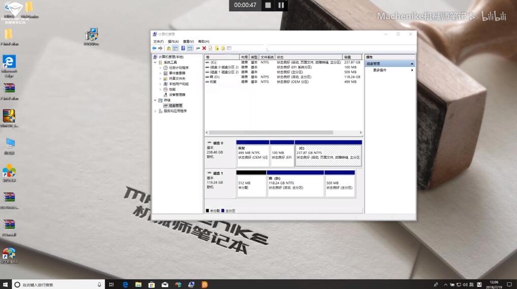Select the 509 MB partition on disk 1
Image resolution: width=517 pixels, height=289 pixels.
pos(340,184)
